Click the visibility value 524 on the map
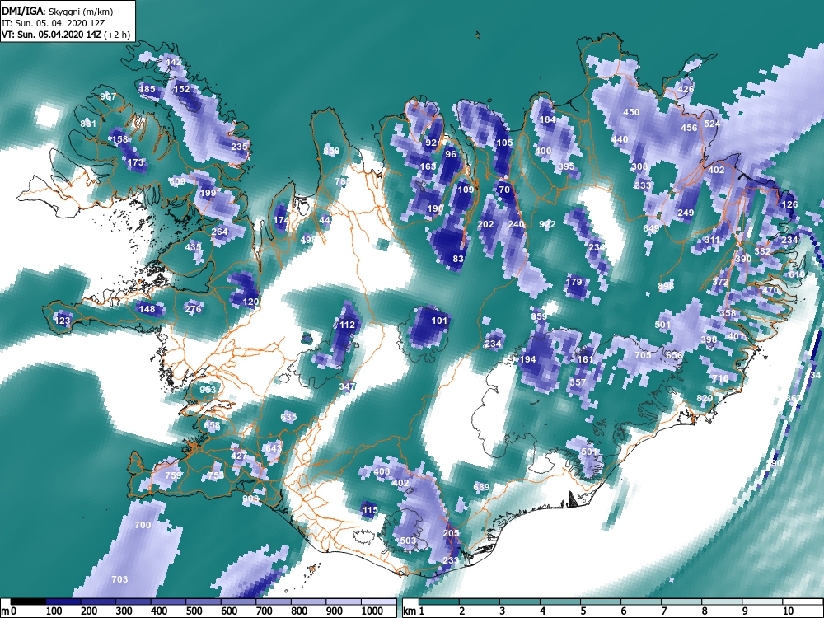This screenshot has height=618, width=824. (x=712, y=124)
